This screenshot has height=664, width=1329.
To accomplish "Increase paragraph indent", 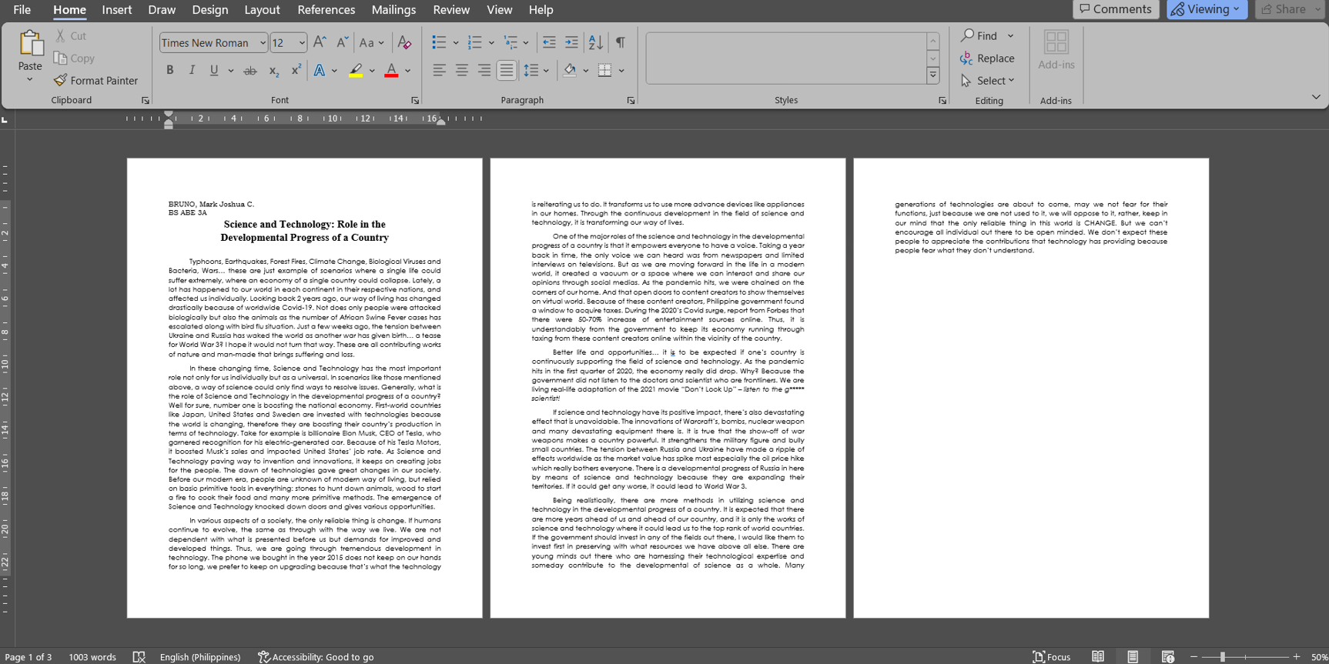I will pyautogui.click(x=571, y=42).
